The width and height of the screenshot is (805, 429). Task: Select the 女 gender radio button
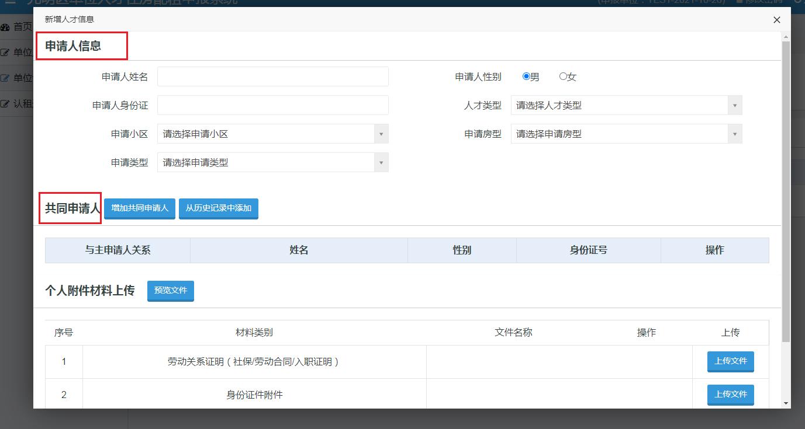pyautogui.click(x=562, y=76)
